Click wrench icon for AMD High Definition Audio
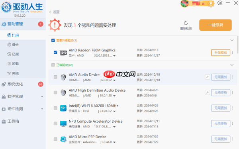239x149 pixels. (208, 92)
